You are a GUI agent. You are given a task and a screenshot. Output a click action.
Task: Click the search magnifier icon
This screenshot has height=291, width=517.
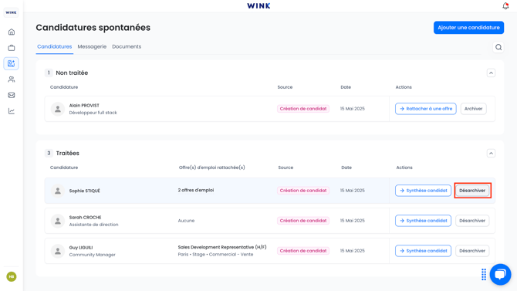pyautogui.click(x=498, y=47)
